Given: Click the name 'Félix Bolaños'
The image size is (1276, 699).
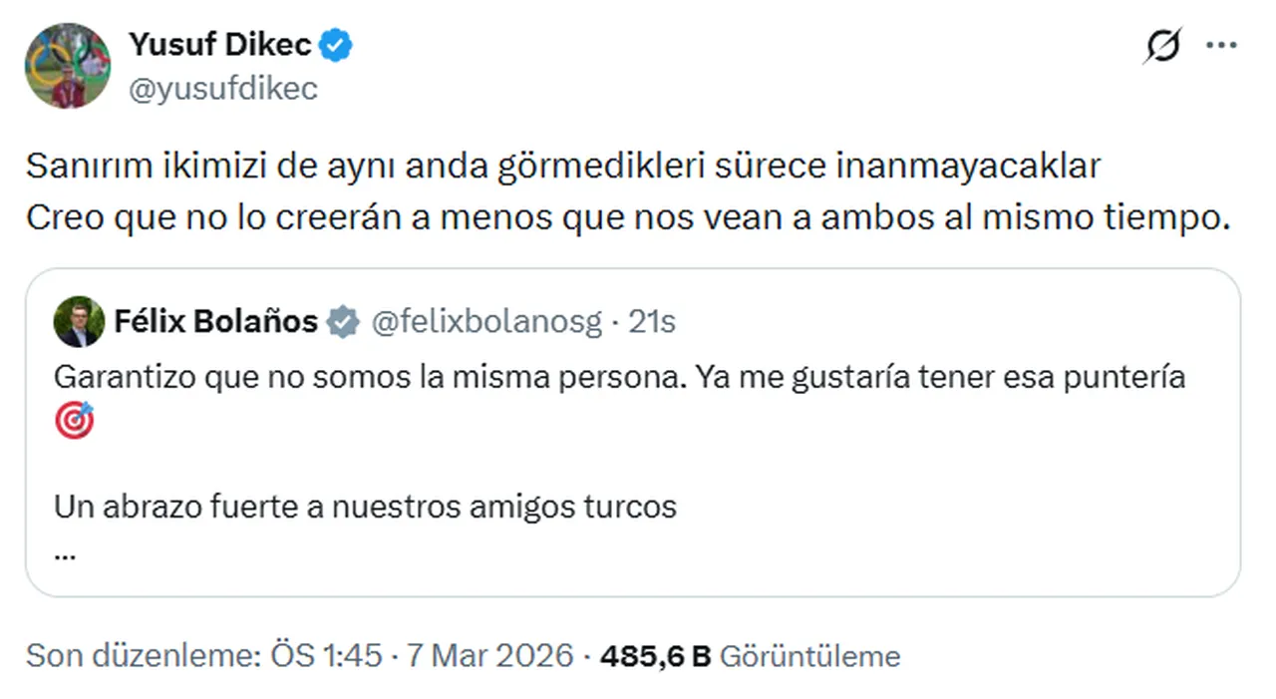Looking at the screenshot, I should [x=215, y=321].
